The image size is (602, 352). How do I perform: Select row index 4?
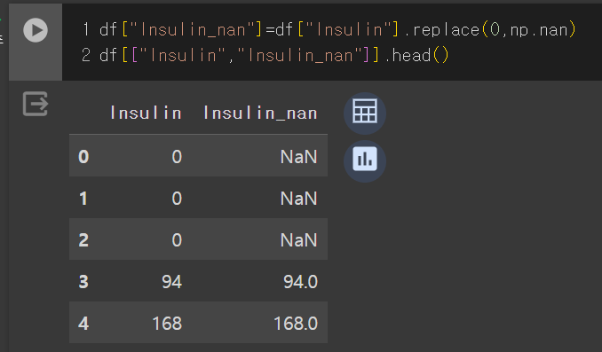83,324
